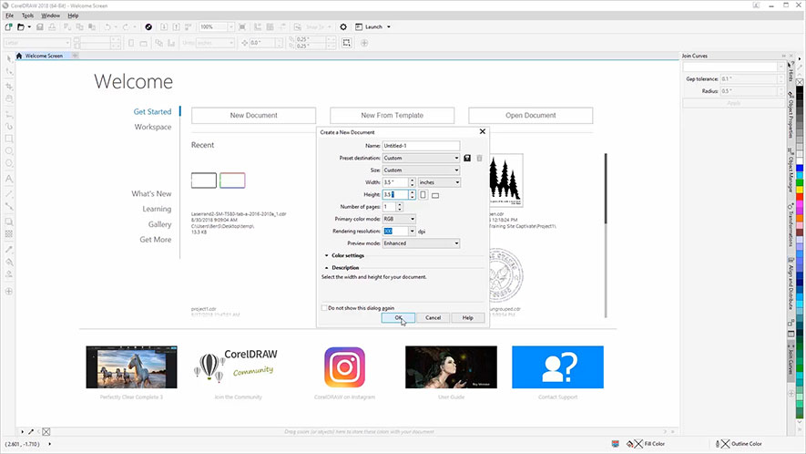Open the Primary color mode dropdown
Viewport: 806px width, 454px height.
400,219
